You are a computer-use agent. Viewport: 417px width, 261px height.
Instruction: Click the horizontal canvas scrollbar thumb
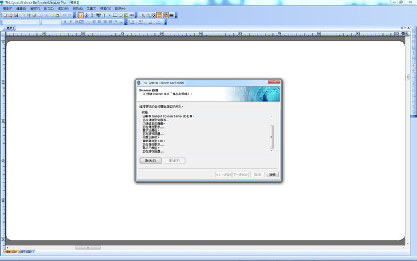[88, 248]
